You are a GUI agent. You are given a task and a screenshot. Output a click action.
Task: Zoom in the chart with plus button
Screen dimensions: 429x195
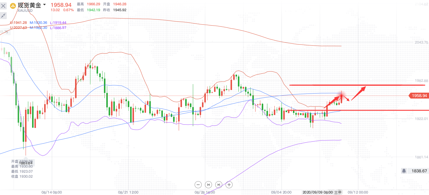[229, 185]
